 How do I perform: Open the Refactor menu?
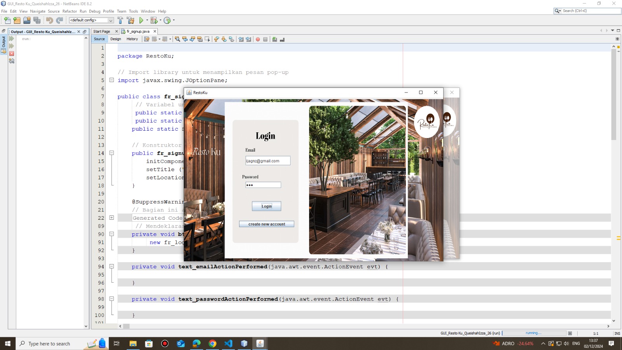(x=70, y=11)
